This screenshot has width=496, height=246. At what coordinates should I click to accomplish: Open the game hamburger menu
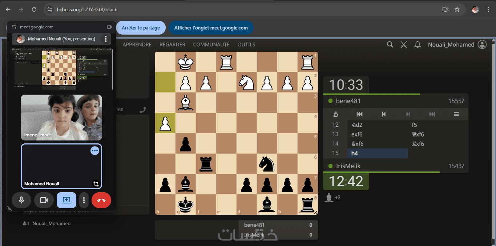pyautogui.click(x=456, y=114)
